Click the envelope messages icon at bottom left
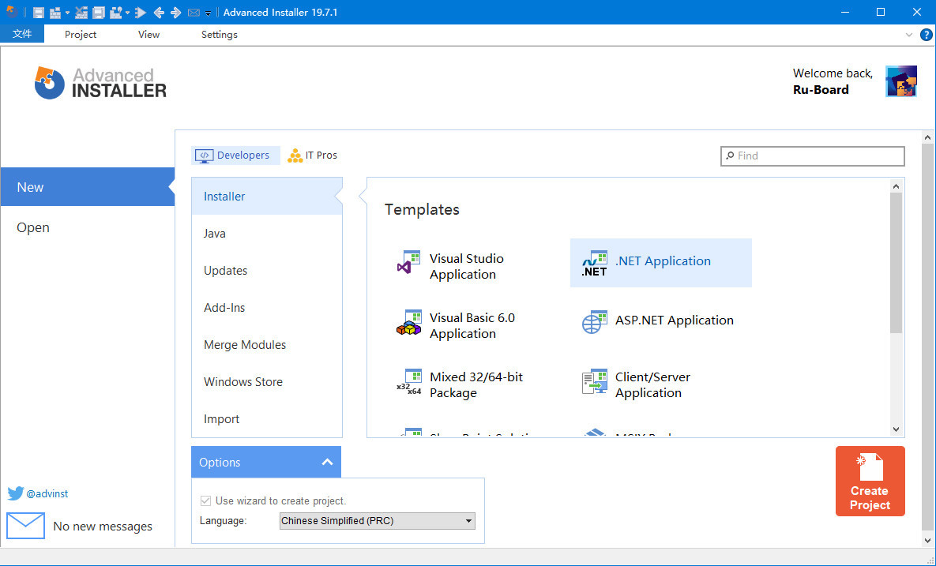The height and width of the screenshot is (566, 936). coord(25,526)
